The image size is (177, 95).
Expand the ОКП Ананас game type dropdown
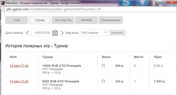pos(94,33)
